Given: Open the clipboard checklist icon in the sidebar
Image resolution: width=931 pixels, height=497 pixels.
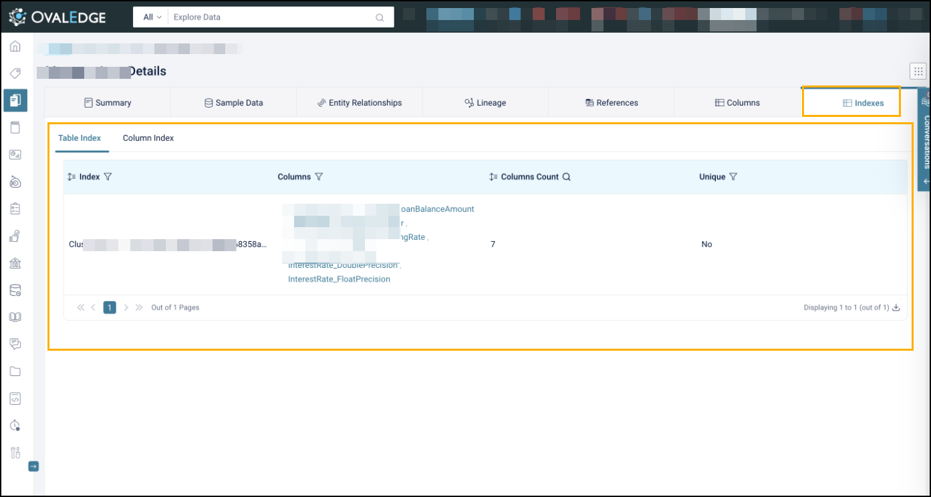Looking at the screenshot, I should 15,209.
